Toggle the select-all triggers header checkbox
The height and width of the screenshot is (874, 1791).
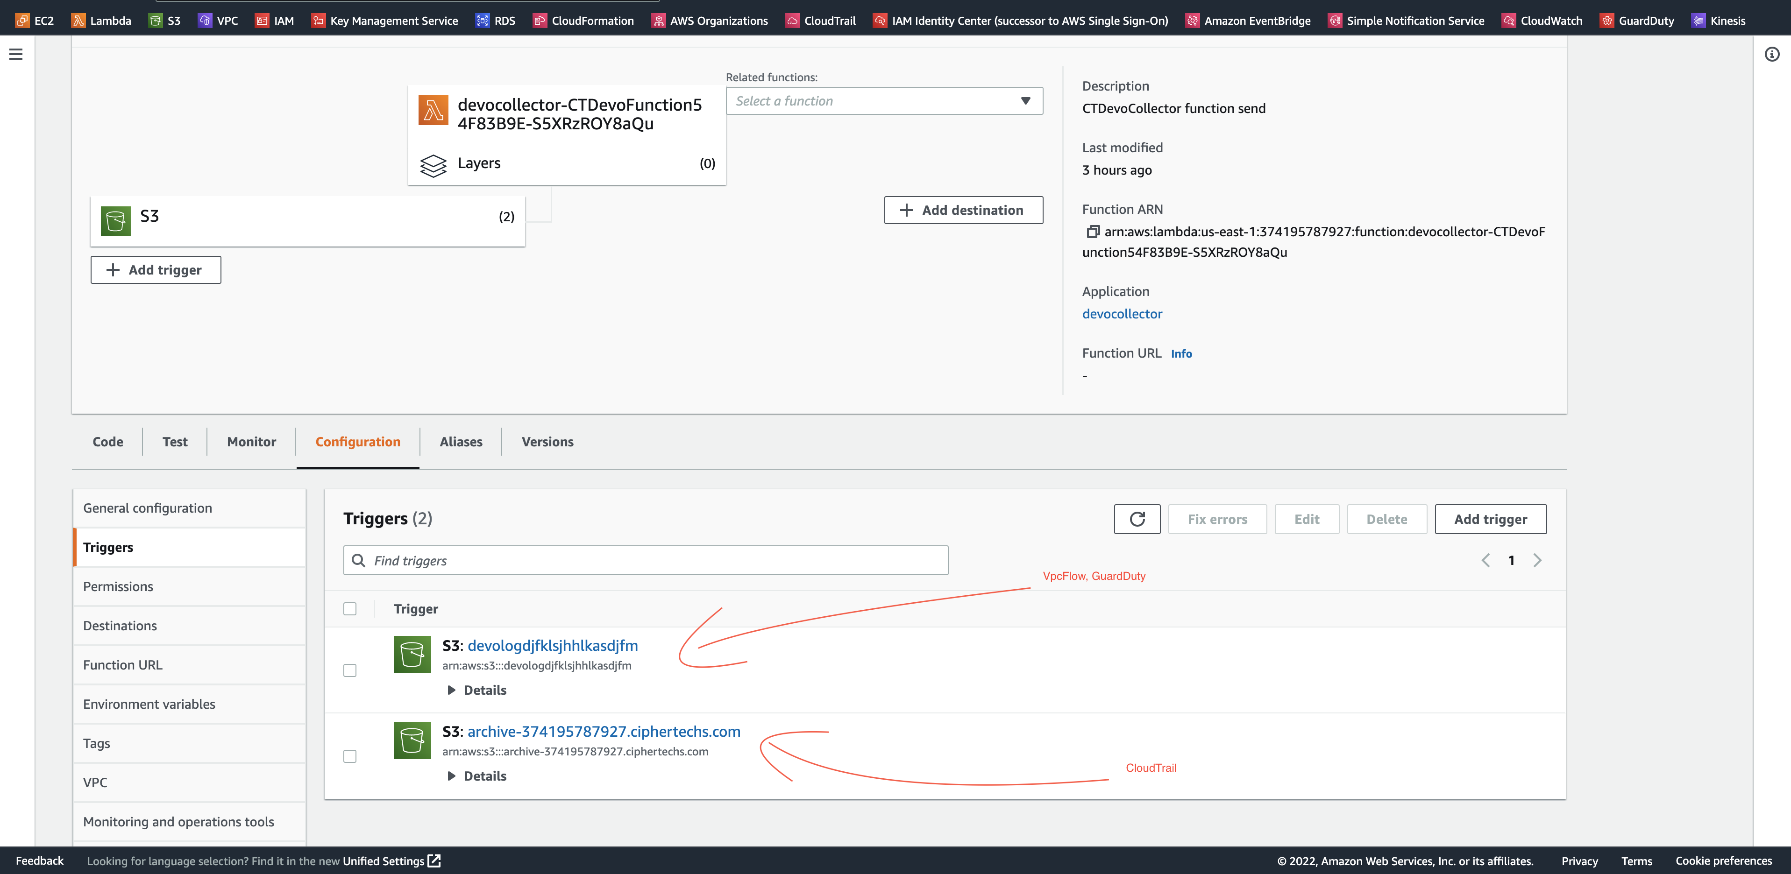(x=350, y=609)
